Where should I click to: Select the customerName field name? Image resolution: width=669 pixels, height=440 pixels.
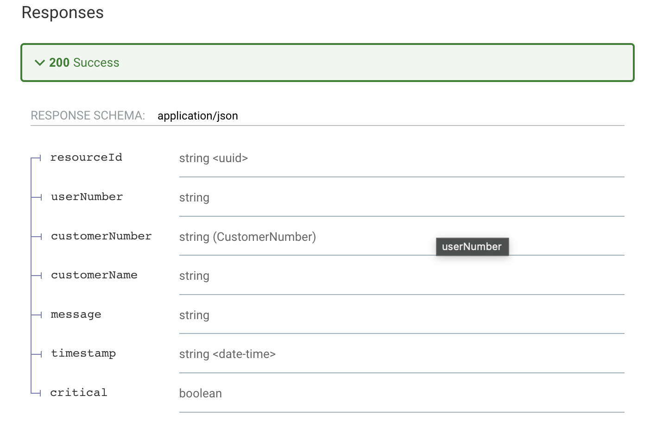pos(94,275)
